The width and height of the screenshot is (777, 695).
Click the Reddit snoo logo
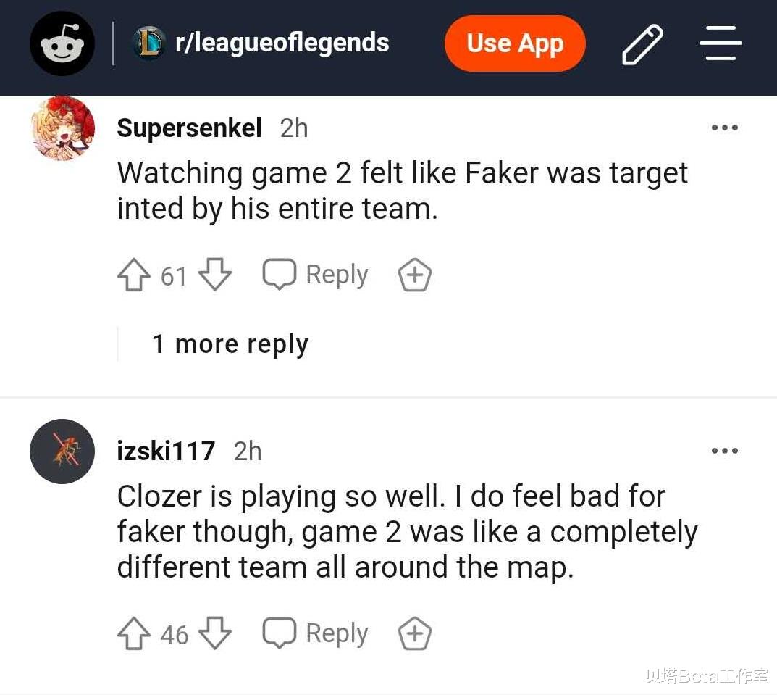click(x=62, y=43)
